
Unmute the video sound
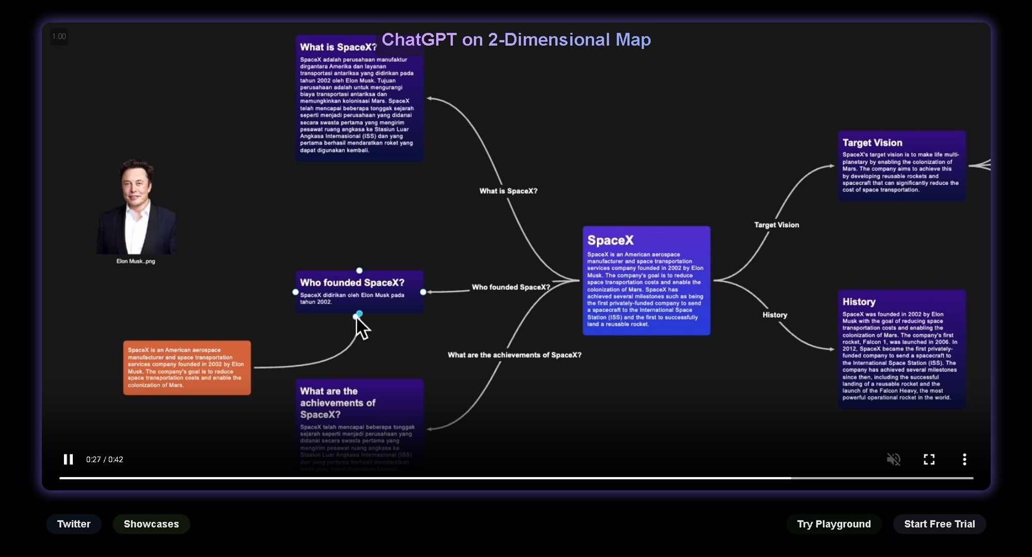tap(893, 459)
